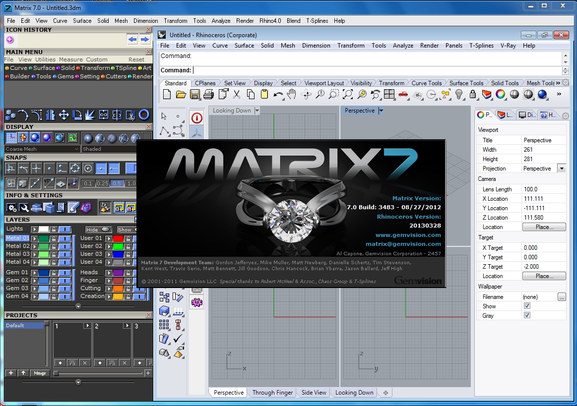Click the padlock Lock icon in toolbar

[473, 95]
